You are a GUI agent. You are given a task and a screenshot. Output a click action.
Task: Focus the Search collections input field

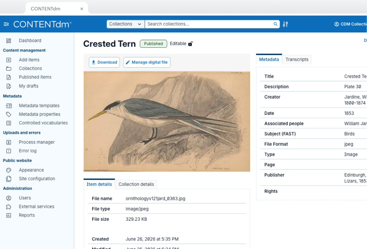tap(210, 24)
